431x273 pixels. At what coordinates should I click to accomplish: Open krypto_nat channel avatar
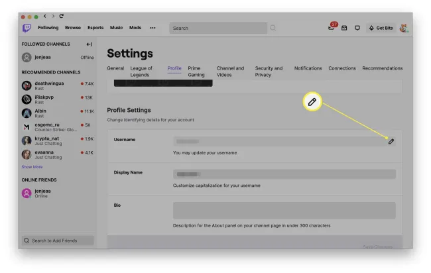pos(27,140)
